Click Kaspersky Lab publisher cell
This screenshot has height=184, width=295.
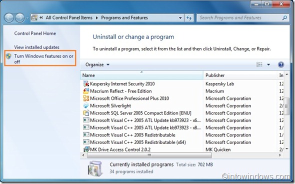pos(219,83)
